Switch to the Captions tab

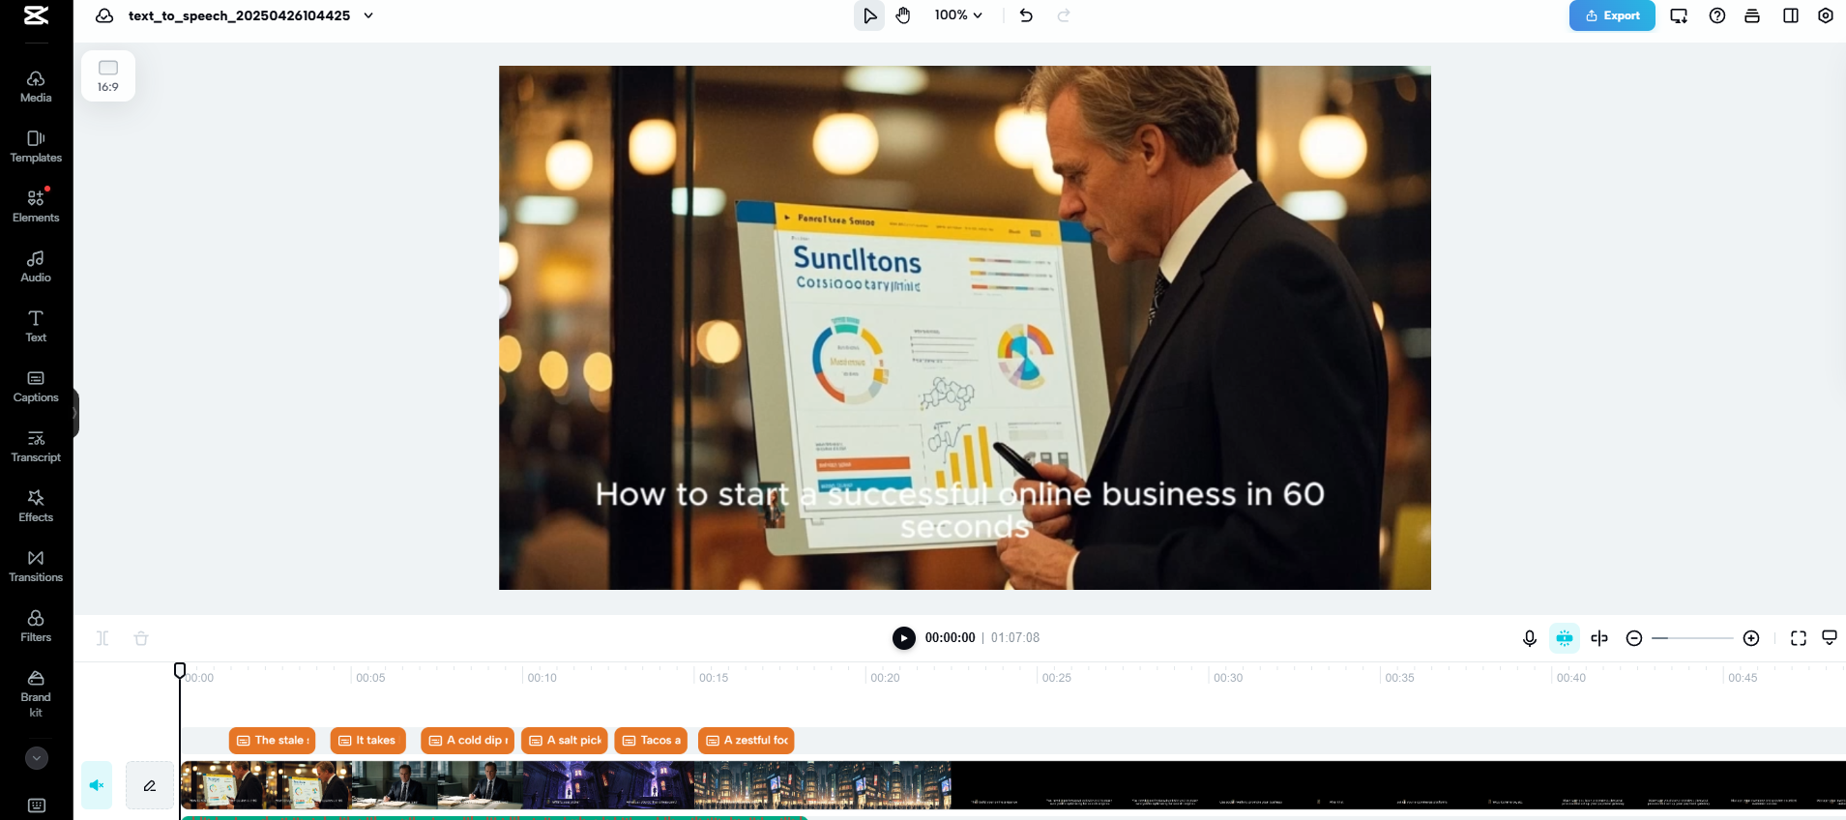point(36,386)
